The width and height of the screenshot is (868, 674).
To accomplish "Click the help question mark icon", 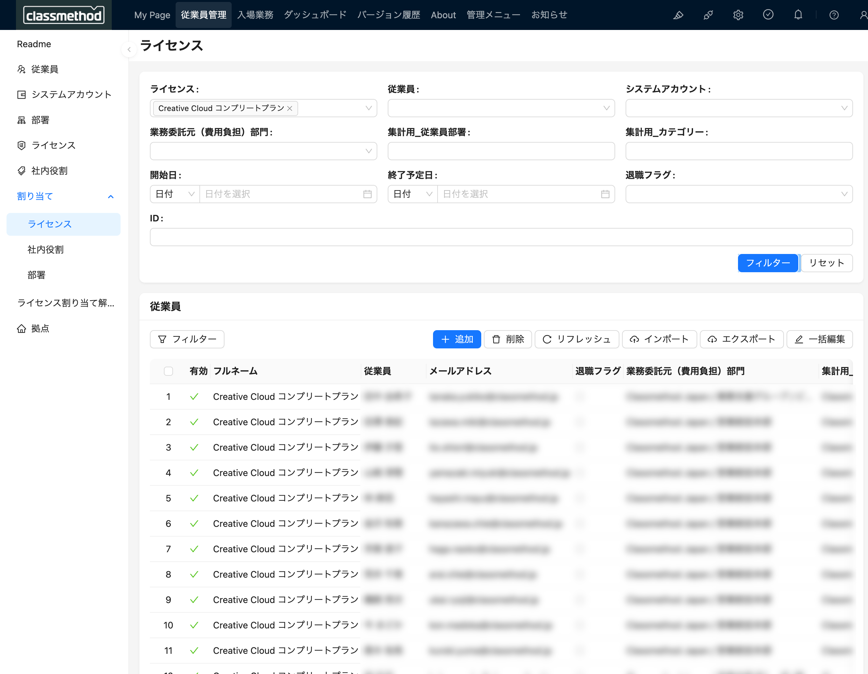I will 834,15.
